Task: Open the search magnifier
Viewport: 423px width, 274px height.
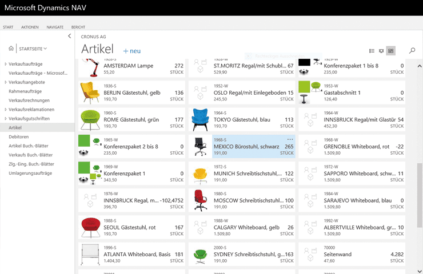Action: point(412,51)
